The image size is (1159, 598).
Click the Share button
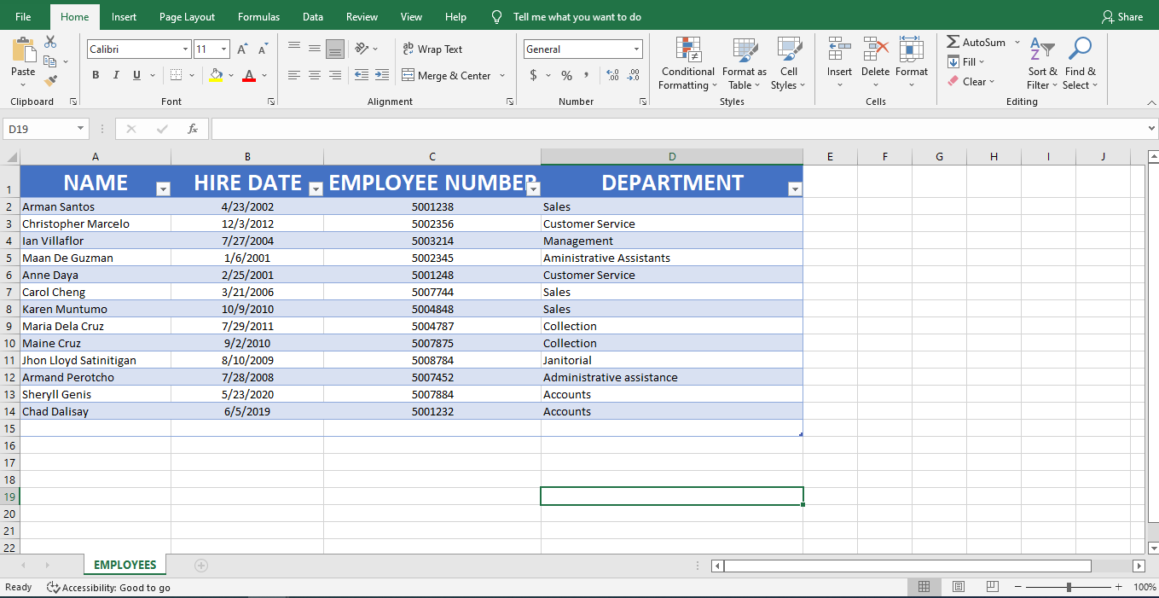tap(1122, 17)
